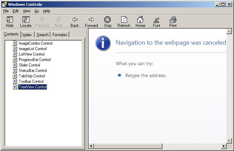Screen dimensions: 234x151
Task: Open the File menu
Action: (6, 11)
